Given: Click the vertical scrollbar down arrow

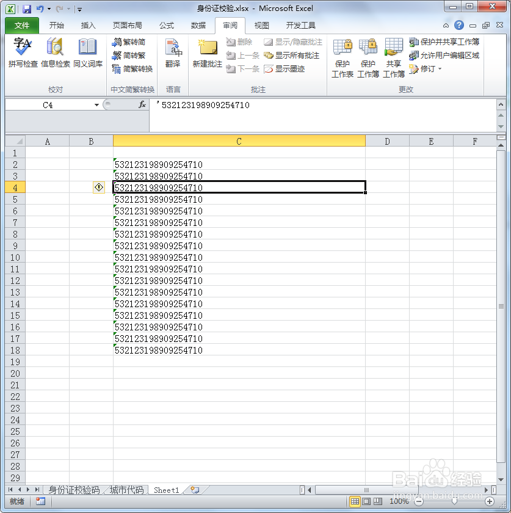Looking at the screenshot, I should tap(501, 479).
